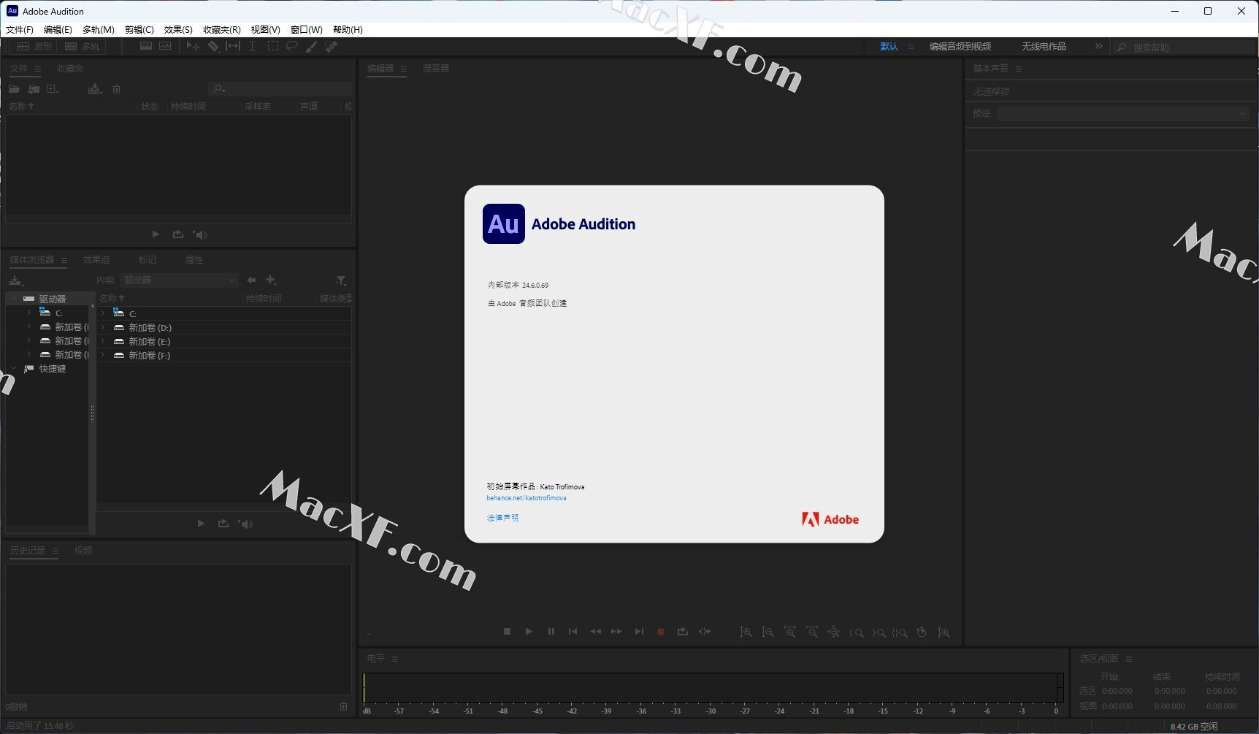Image resolution: width=1259 pixels, height=734 pixels.
Task: Switch to the 视频 tab
Action: (83, 551)
